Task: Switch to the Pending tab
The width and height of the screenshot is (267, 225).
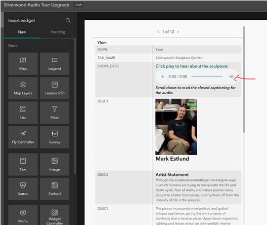Action: pos(58,32)
